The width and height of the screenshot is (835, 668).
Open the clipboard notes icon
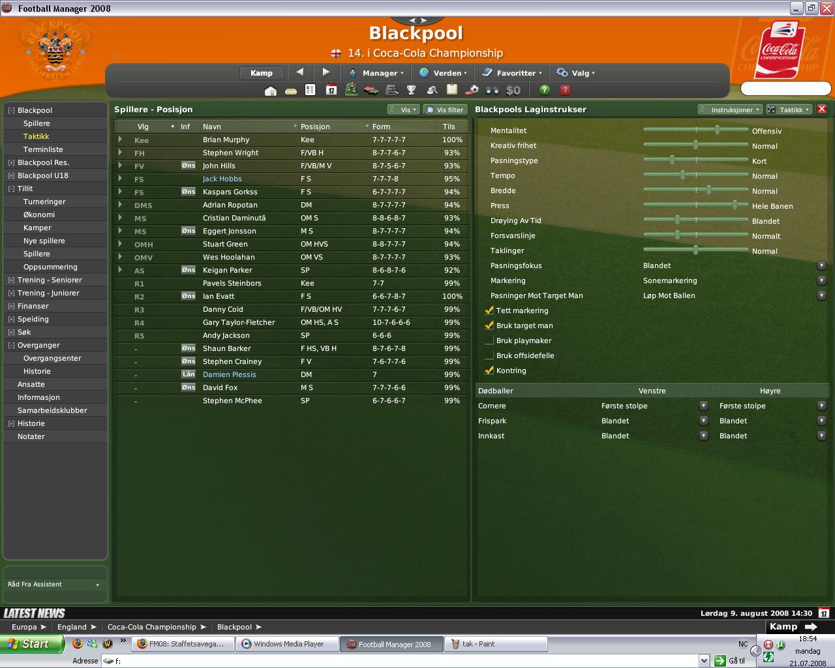pyautogui.click(x=451, y=90)
